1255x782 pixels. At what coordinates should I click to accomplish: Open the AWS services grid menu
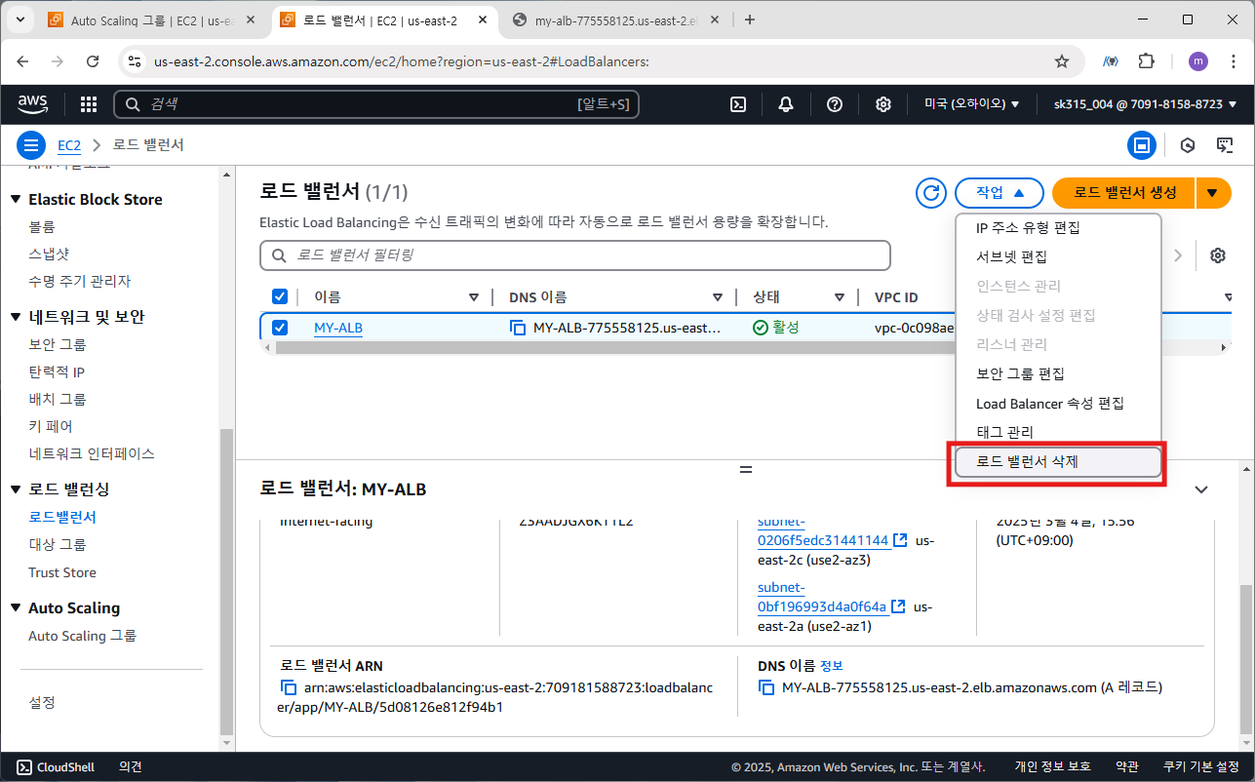coord(89,104)
